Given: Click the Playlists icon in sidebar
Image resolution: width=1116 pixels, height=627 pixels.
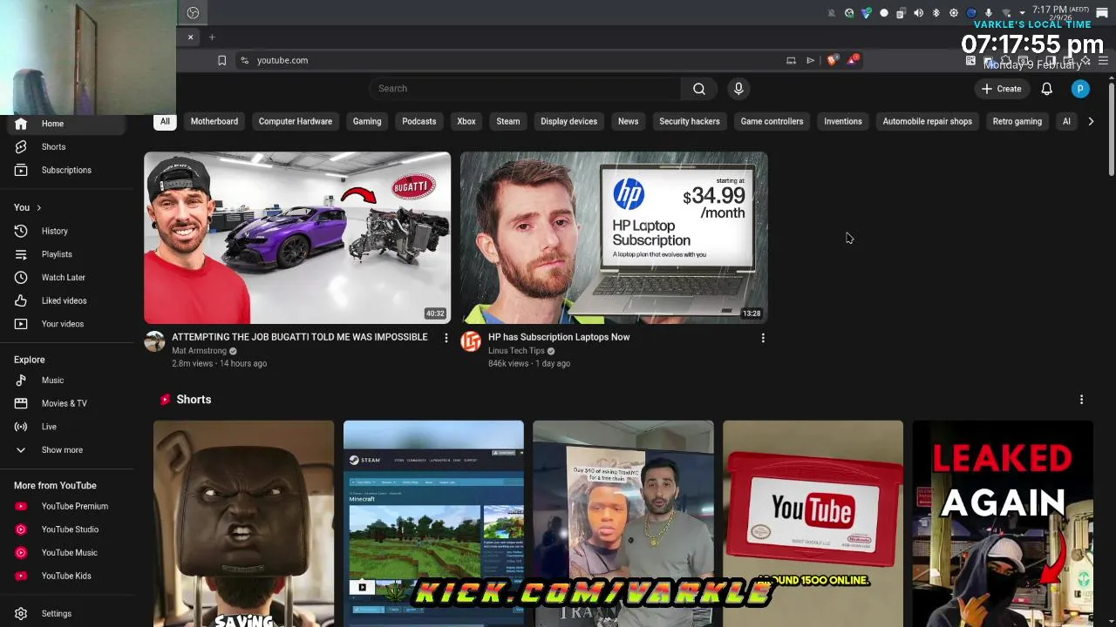Looking at the screenshot, I should (x=21, y=254).
